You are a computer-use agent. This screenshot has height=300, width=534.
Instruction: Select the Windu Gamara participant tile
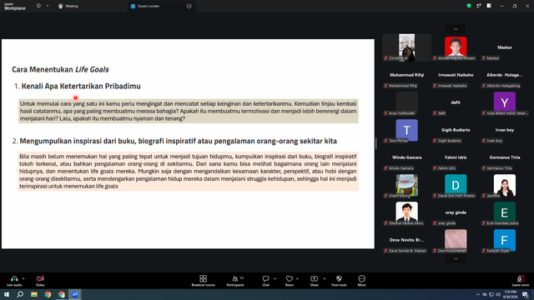[x=407, y=157]
